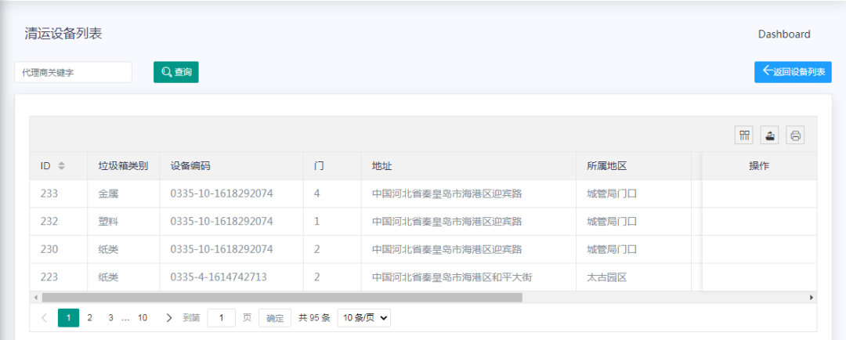Click the horizontal scrollbar thumb
The height and width of the screenshot is (340, 846).
(282, 298)
